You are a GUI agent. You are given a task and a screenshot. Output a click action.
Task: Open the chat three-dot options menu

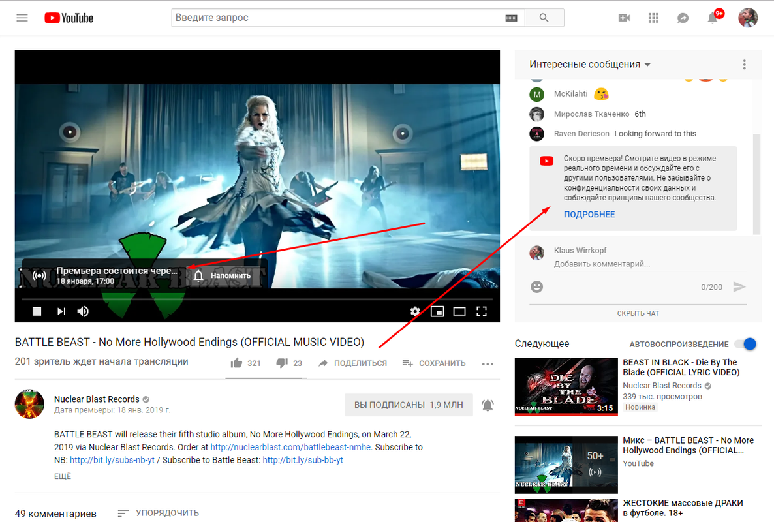pyautogui.click(x=745, y=65)
